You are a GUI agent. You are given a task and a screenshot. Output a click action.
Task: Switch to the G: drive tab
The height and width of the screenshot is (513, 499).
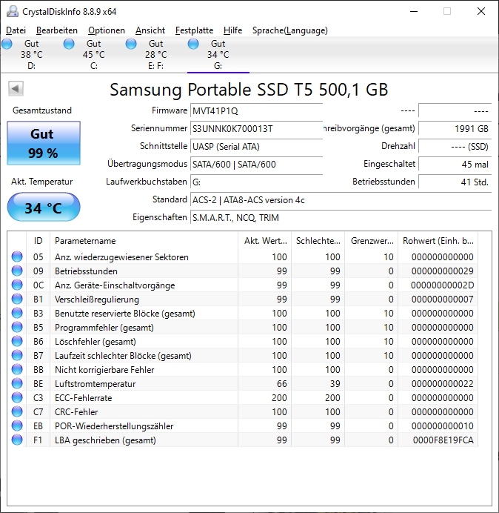click(218, 54)
